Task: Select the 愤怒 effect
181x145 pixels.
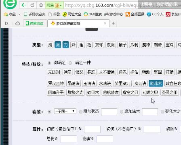Action: (79, 72)
